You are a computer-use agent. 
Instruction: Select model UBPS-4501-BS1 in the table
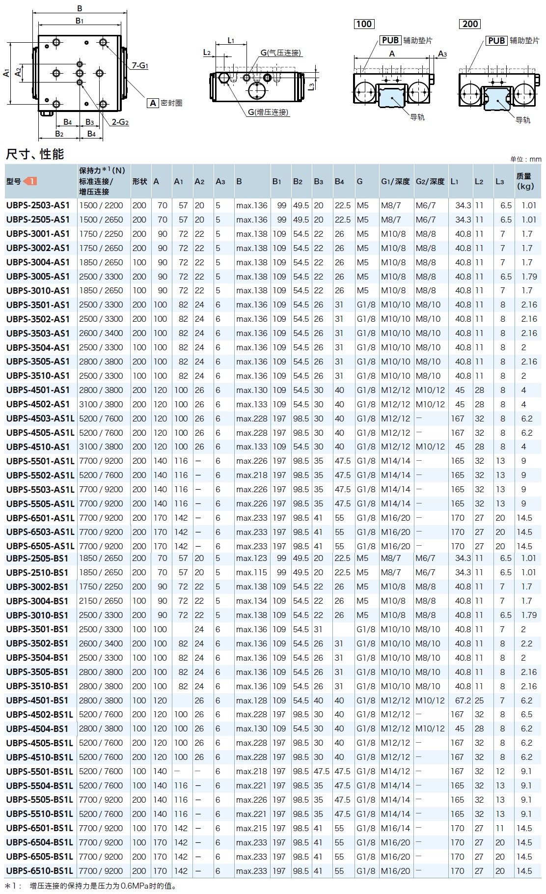pyautogui.click(x=38, y=700)
